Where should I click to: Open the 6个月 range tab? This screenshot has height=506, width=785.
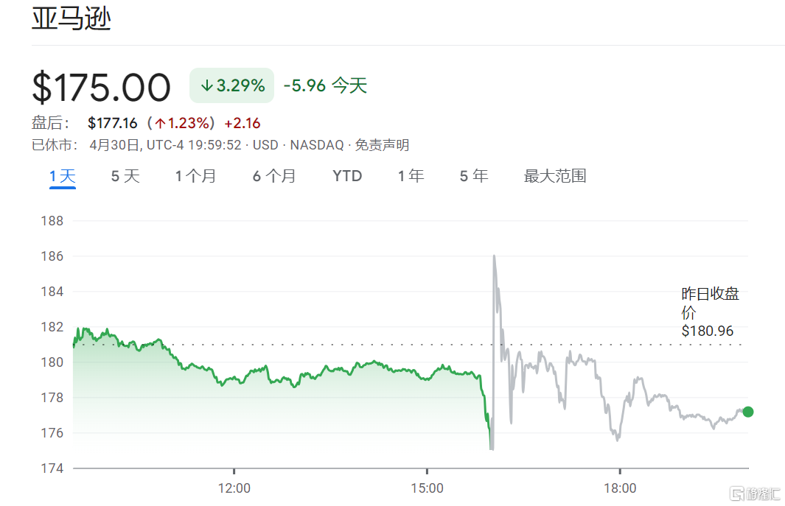[x=274, y=176]
